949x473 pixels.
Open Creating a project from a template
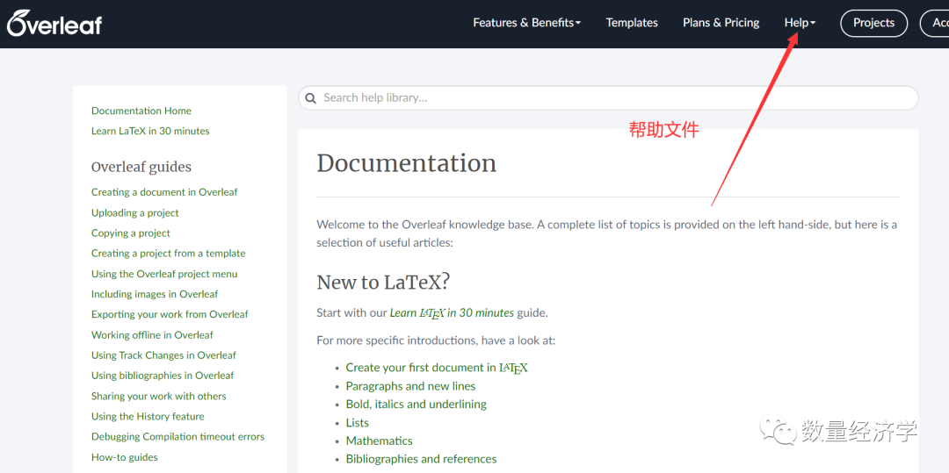point(168,254)
